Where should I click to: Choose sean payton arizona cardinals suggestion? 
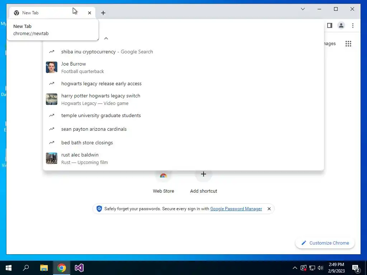183,129
